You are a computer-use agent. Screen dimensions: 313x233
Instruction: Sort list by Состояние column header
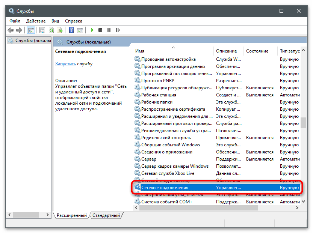click(x=257, y=51)
